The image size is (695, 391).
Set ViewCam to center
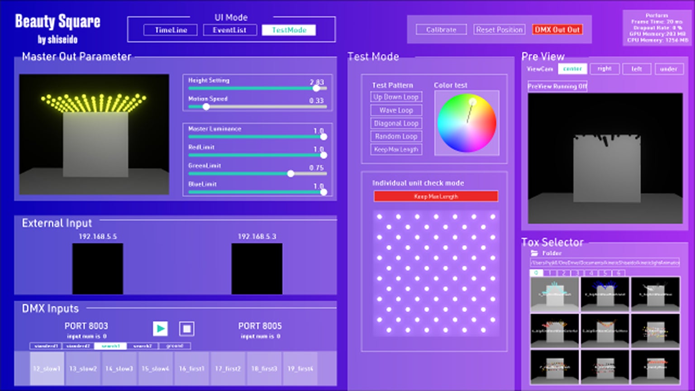(x=572, y=69)
